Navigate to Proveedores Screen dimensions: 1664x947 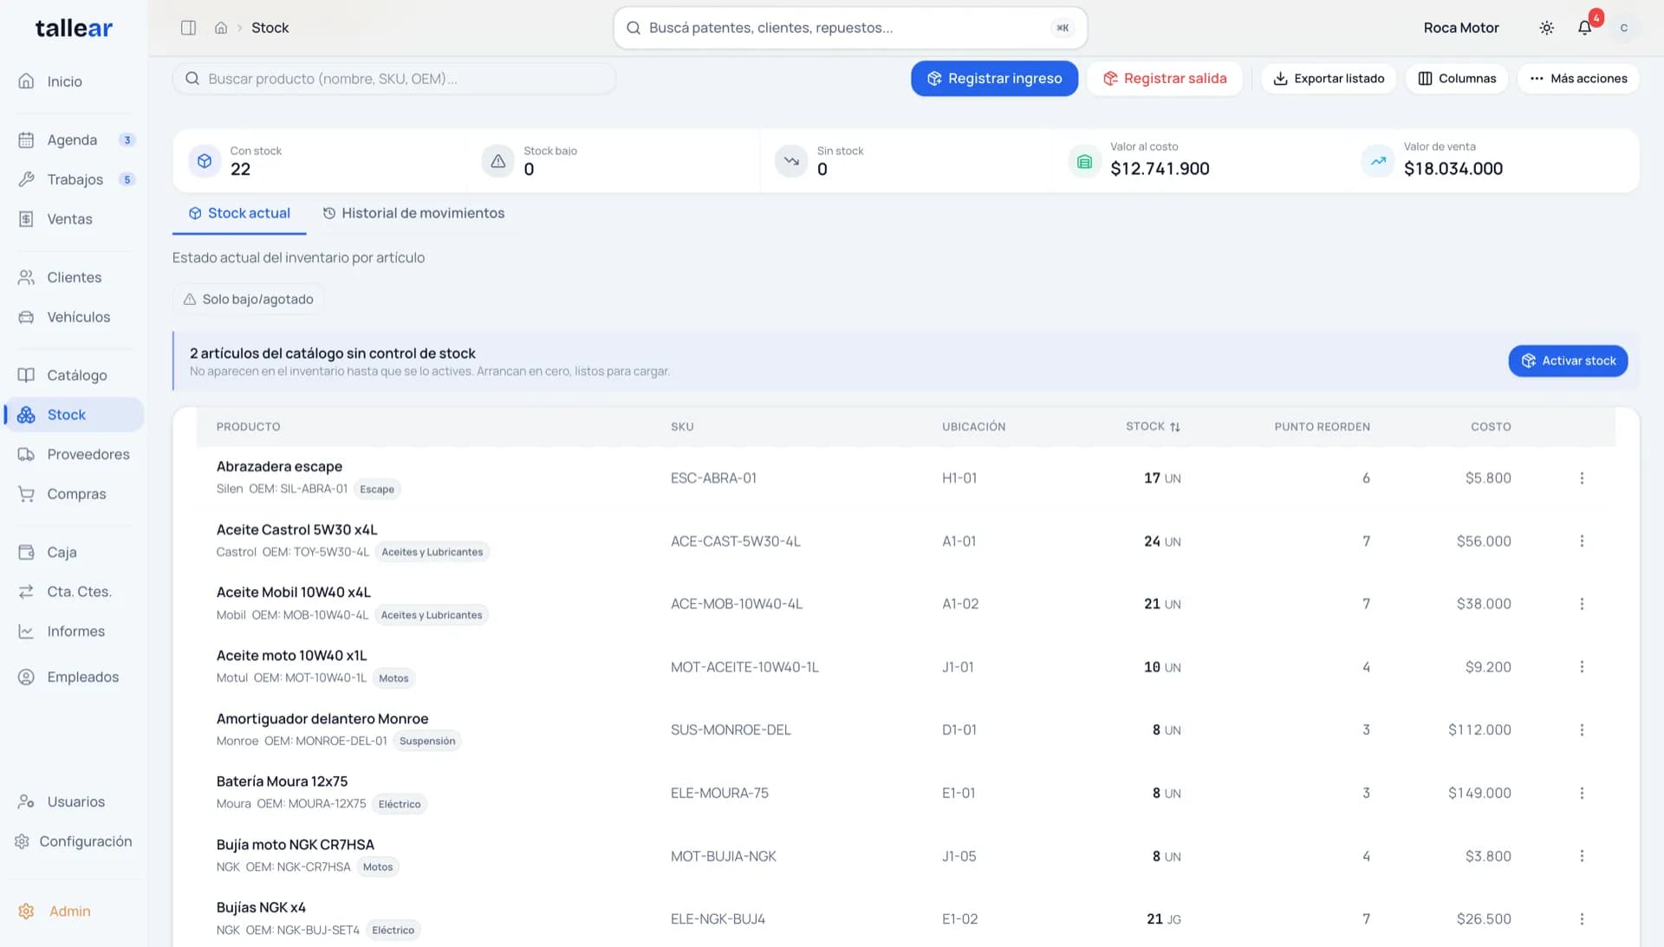click(x=76, y=454)
